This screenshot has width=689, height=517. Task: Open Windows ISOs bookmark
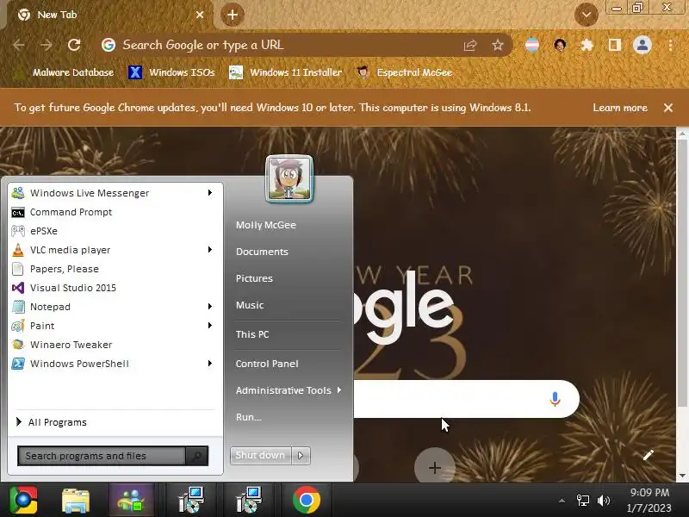[x=171, y=72]
